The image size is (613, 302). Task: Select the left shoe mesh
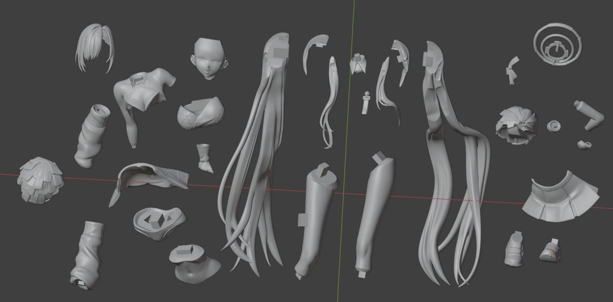point(514,249)
